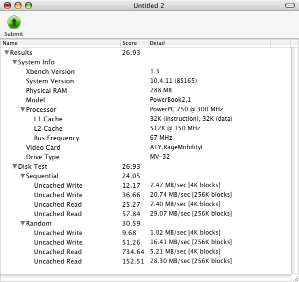Select the Bus Frequency row

click(x=145, y=138)
